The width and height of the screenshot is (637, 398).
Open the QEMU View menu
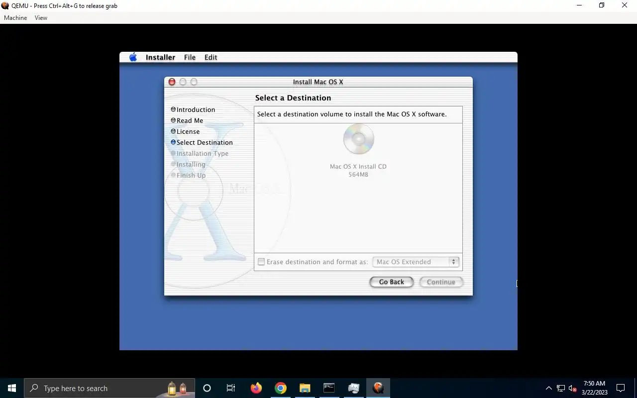[41, 18]
